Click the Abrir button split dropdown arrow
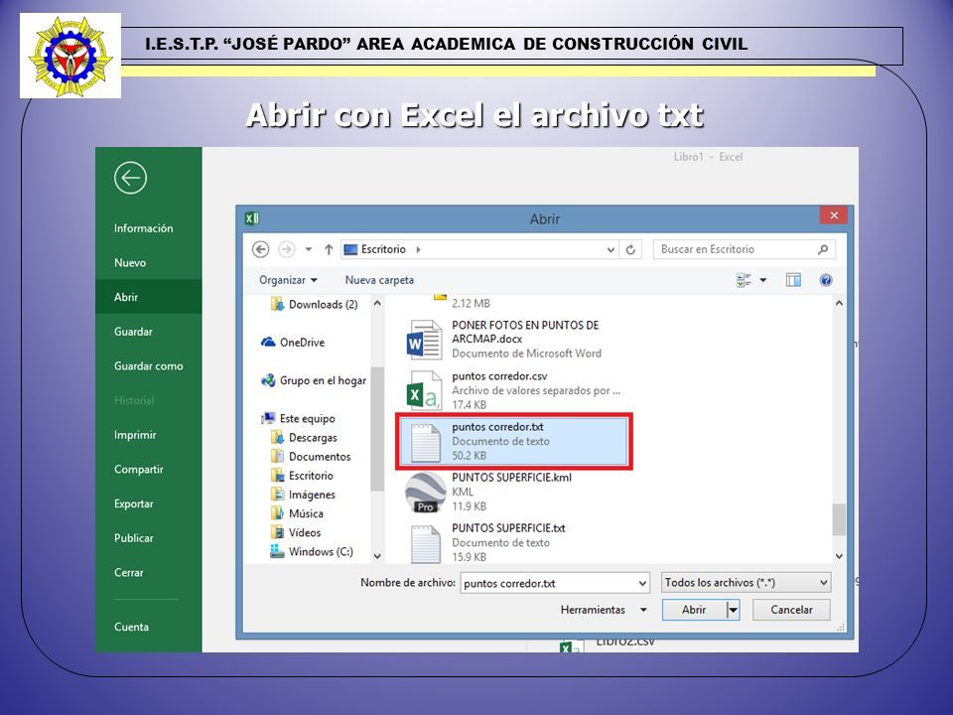Image resolution: width=953 pixels, height=715 pixels. click(x=733, y=610)
